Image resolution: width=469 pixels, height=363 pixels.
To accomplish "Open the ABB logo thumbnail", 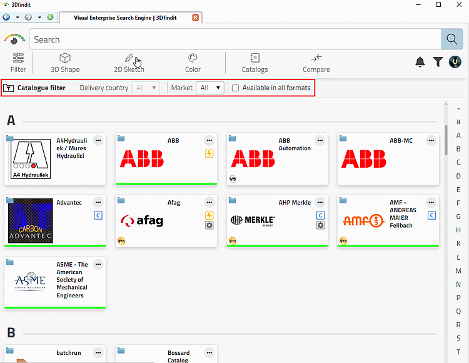I will click(x=142, y=158).
